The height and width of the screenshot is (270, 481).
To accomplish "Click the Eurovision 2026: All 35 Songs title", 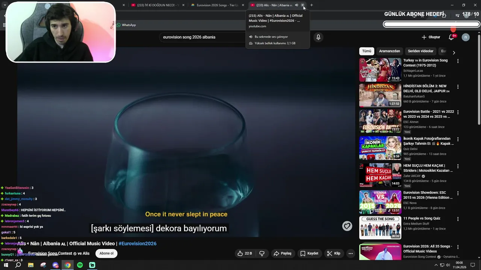I will (x=428, y=249).
